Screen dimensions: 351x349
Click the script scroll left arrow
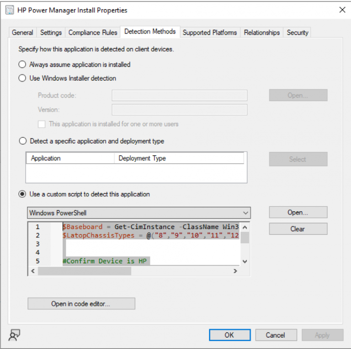point(33,271)
